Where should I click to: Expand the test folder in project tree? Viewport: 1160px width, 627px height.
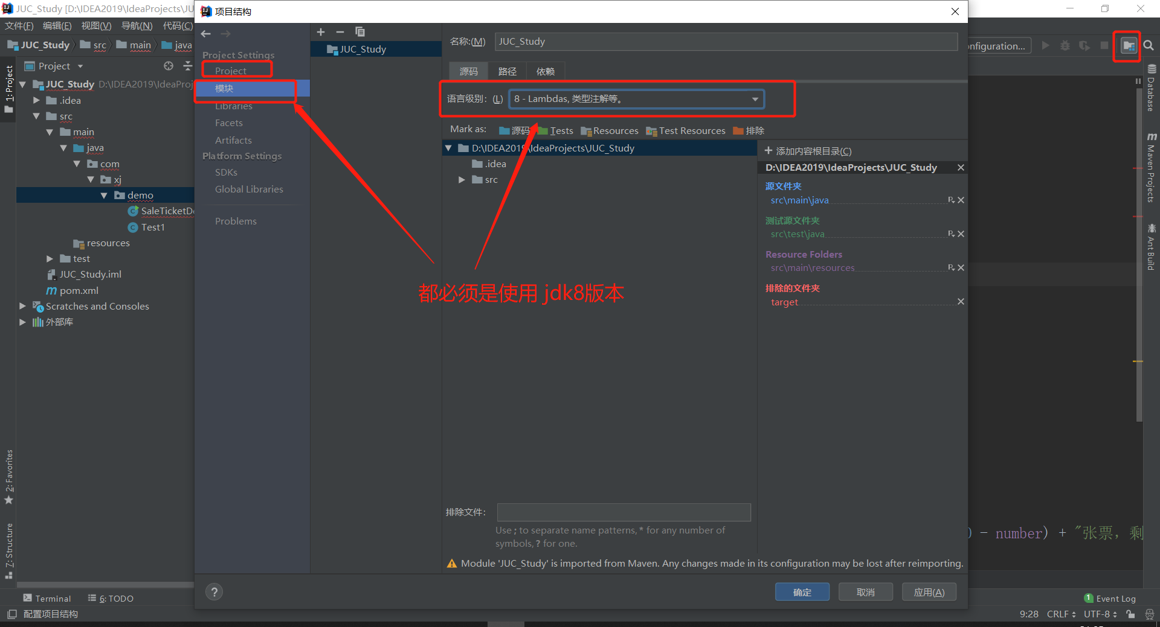click(50, 259)
